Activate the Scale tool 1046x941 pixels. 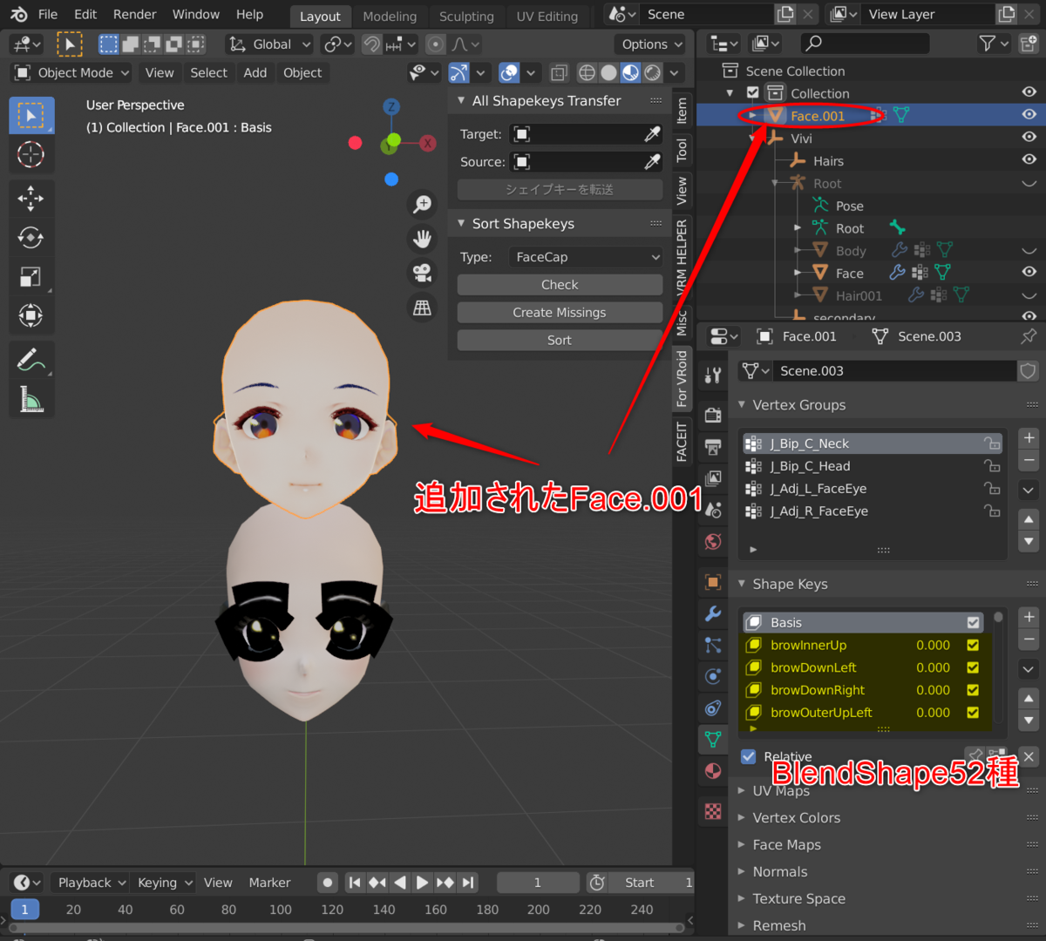31,277
